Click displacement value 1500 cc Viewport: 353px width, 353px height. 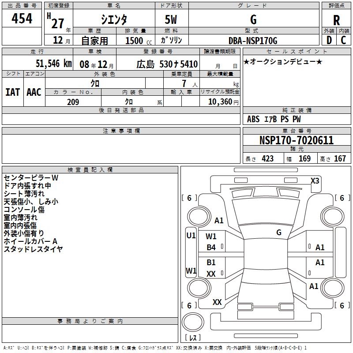tap(139, 41)
